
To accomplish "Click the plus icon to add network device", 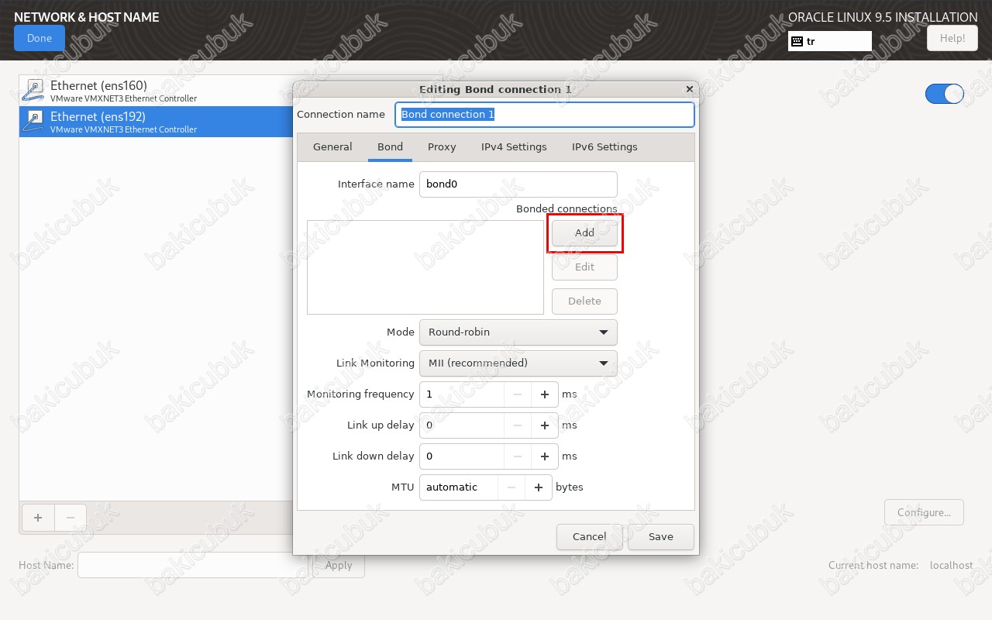I will [38, 518].
